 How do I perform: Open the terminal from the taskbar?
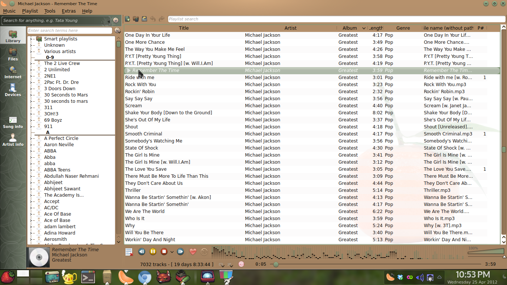88,277
